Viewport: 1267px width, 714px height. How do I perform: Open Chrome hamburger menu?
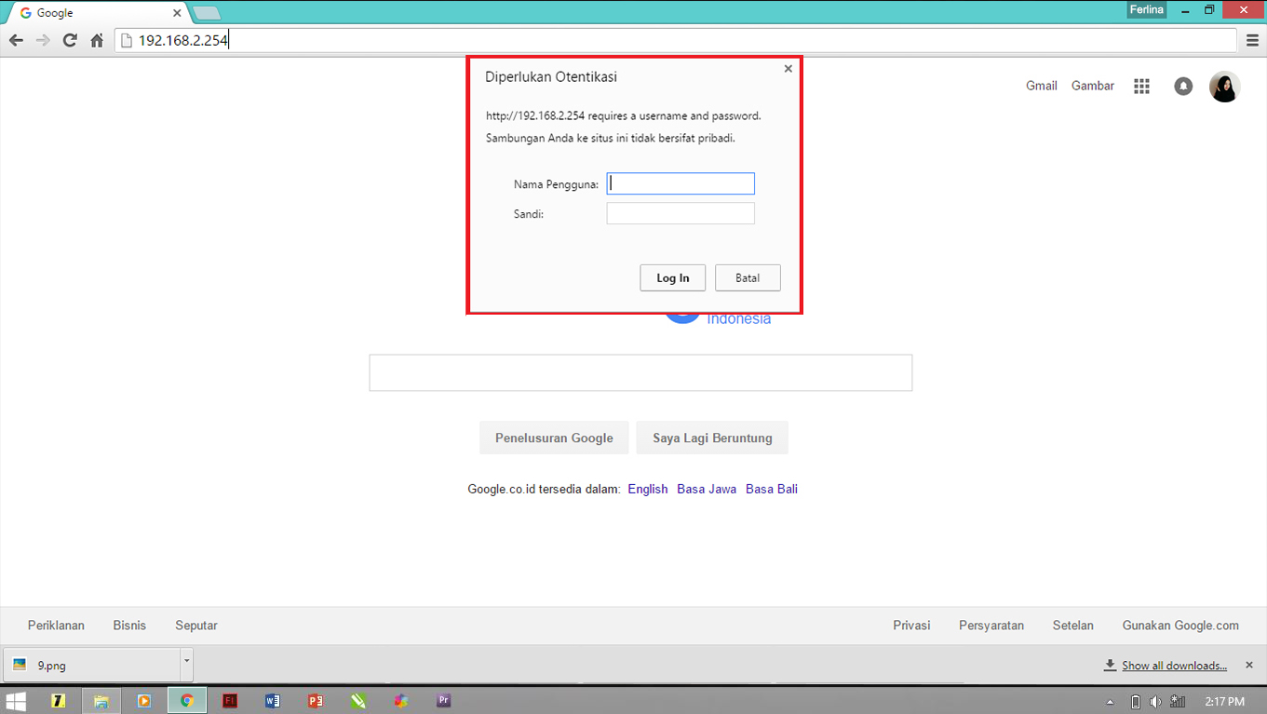1253,40
